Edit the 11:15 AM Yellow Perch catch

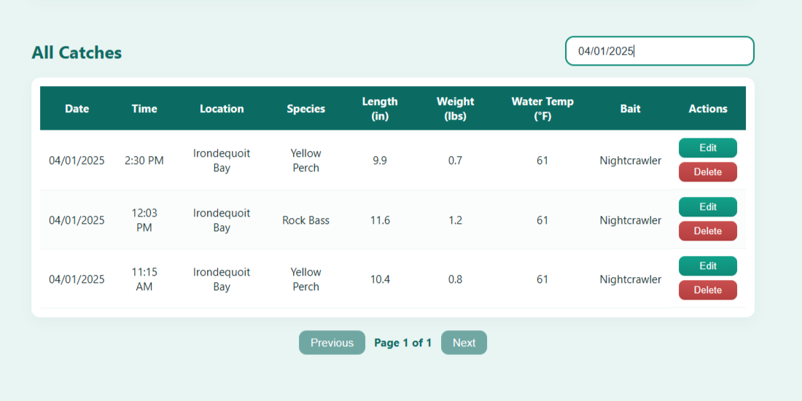tap(707, 266)
